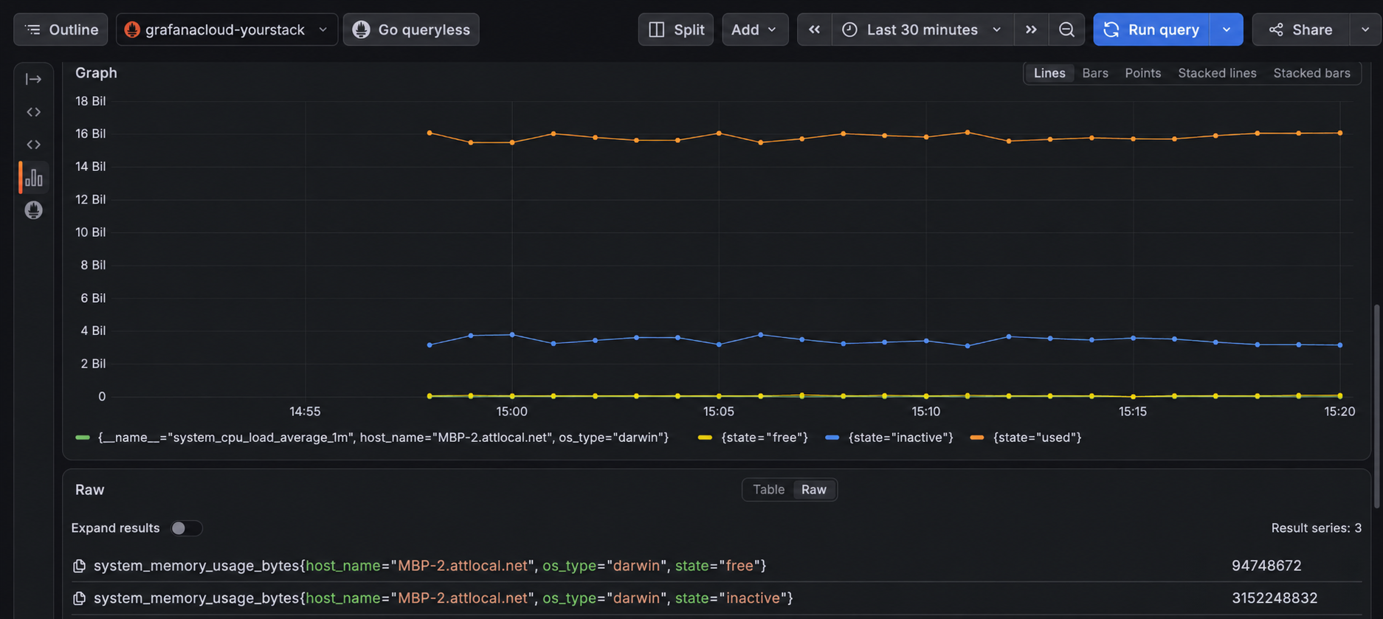Open the Add dropdown menu
Screen dimensions: 1383x619
(755, 30)
